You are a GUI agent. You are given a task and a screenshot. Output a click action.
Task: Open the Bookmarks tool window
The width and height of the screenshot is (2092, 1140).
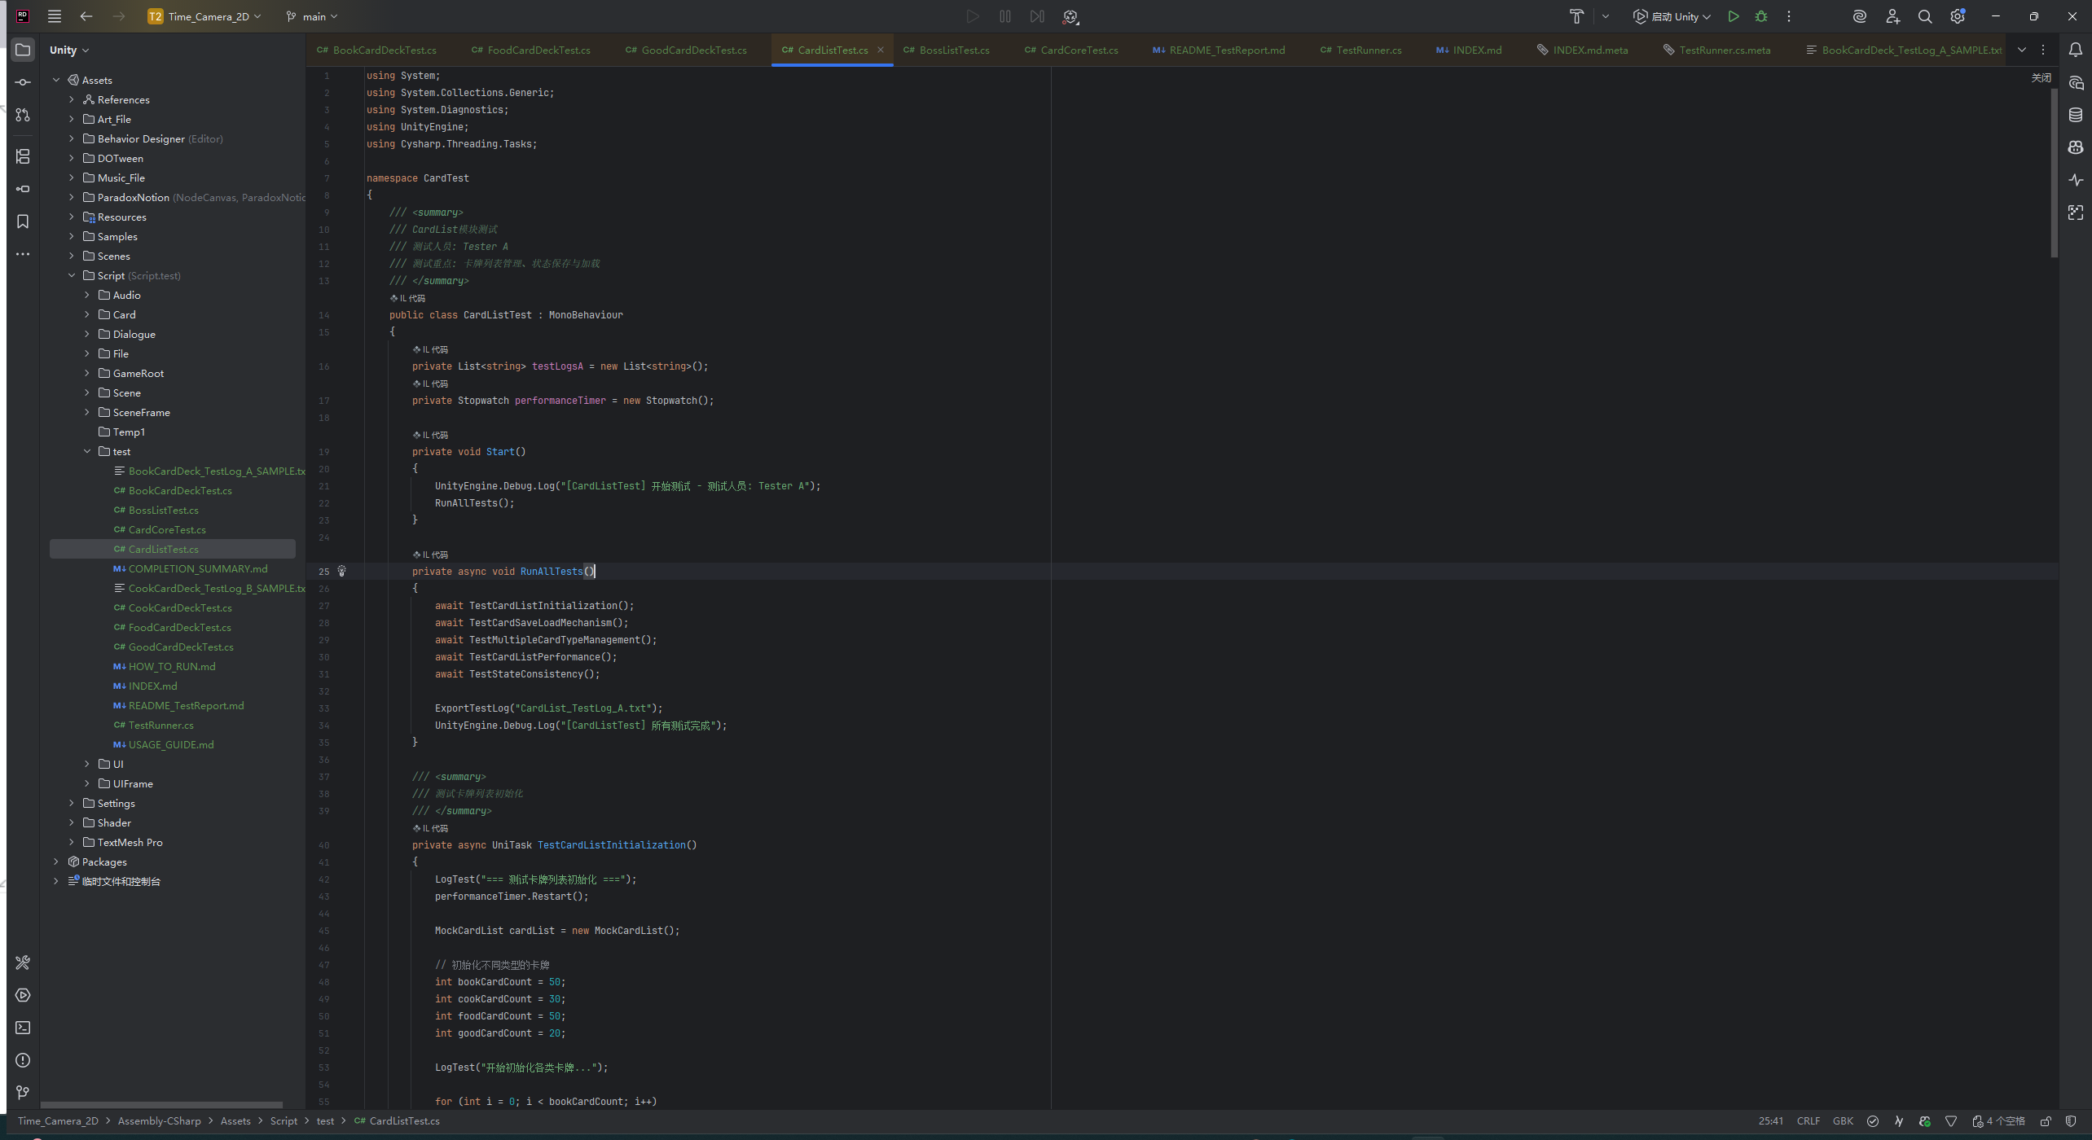point(23,221)
